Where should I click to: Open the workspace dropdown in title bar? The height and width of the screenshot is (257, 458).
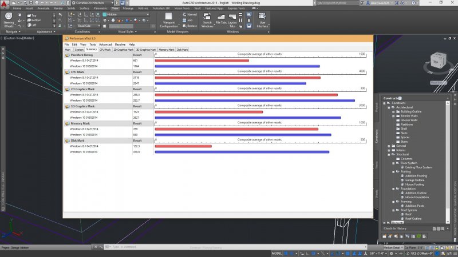[x=93, y=3]
